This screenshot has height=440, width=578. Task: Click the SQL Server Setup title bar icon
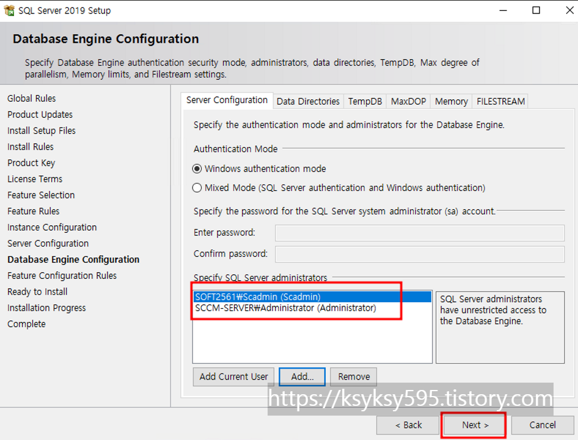(x=9, y=10)
